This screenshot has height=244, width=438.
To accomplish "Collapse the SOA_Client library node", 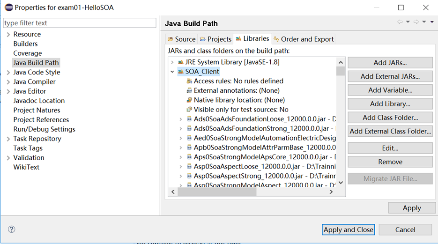I will 172,72.
